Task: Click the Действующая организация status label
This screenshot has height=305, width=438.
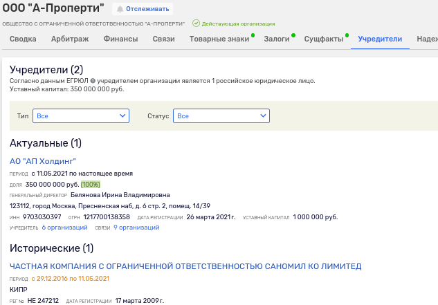Action: pos(238,24)
